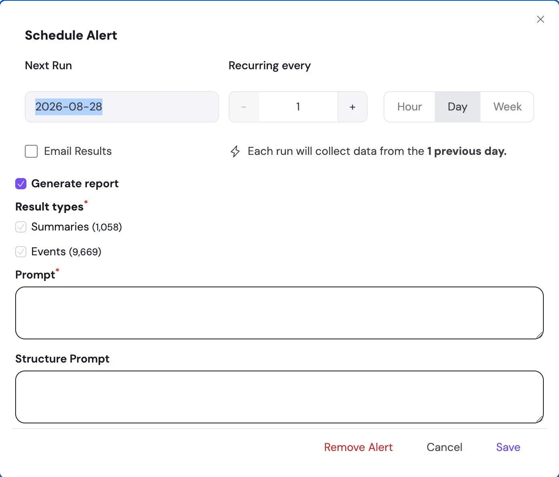Click the lightning bolt icon
Viewport: 559px width, 477px height.
click(235, 151)
